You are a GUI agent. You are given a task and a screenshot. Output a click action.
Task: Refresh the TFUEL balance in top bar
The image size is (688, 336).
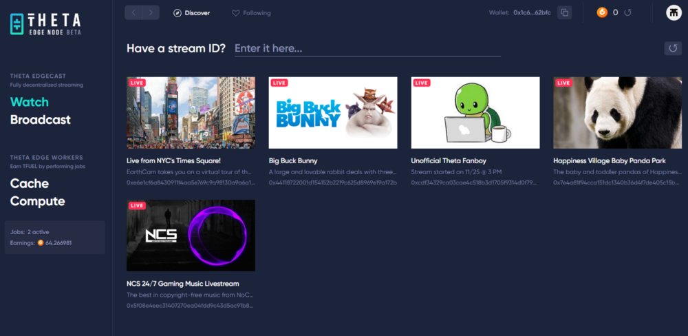click(628, 12)
